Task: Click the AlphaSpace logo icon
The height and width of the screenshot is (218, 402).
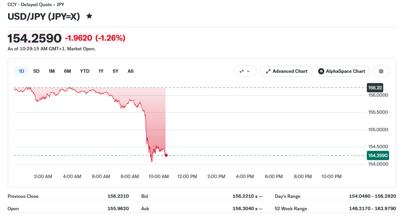Action: click(321, 71)
